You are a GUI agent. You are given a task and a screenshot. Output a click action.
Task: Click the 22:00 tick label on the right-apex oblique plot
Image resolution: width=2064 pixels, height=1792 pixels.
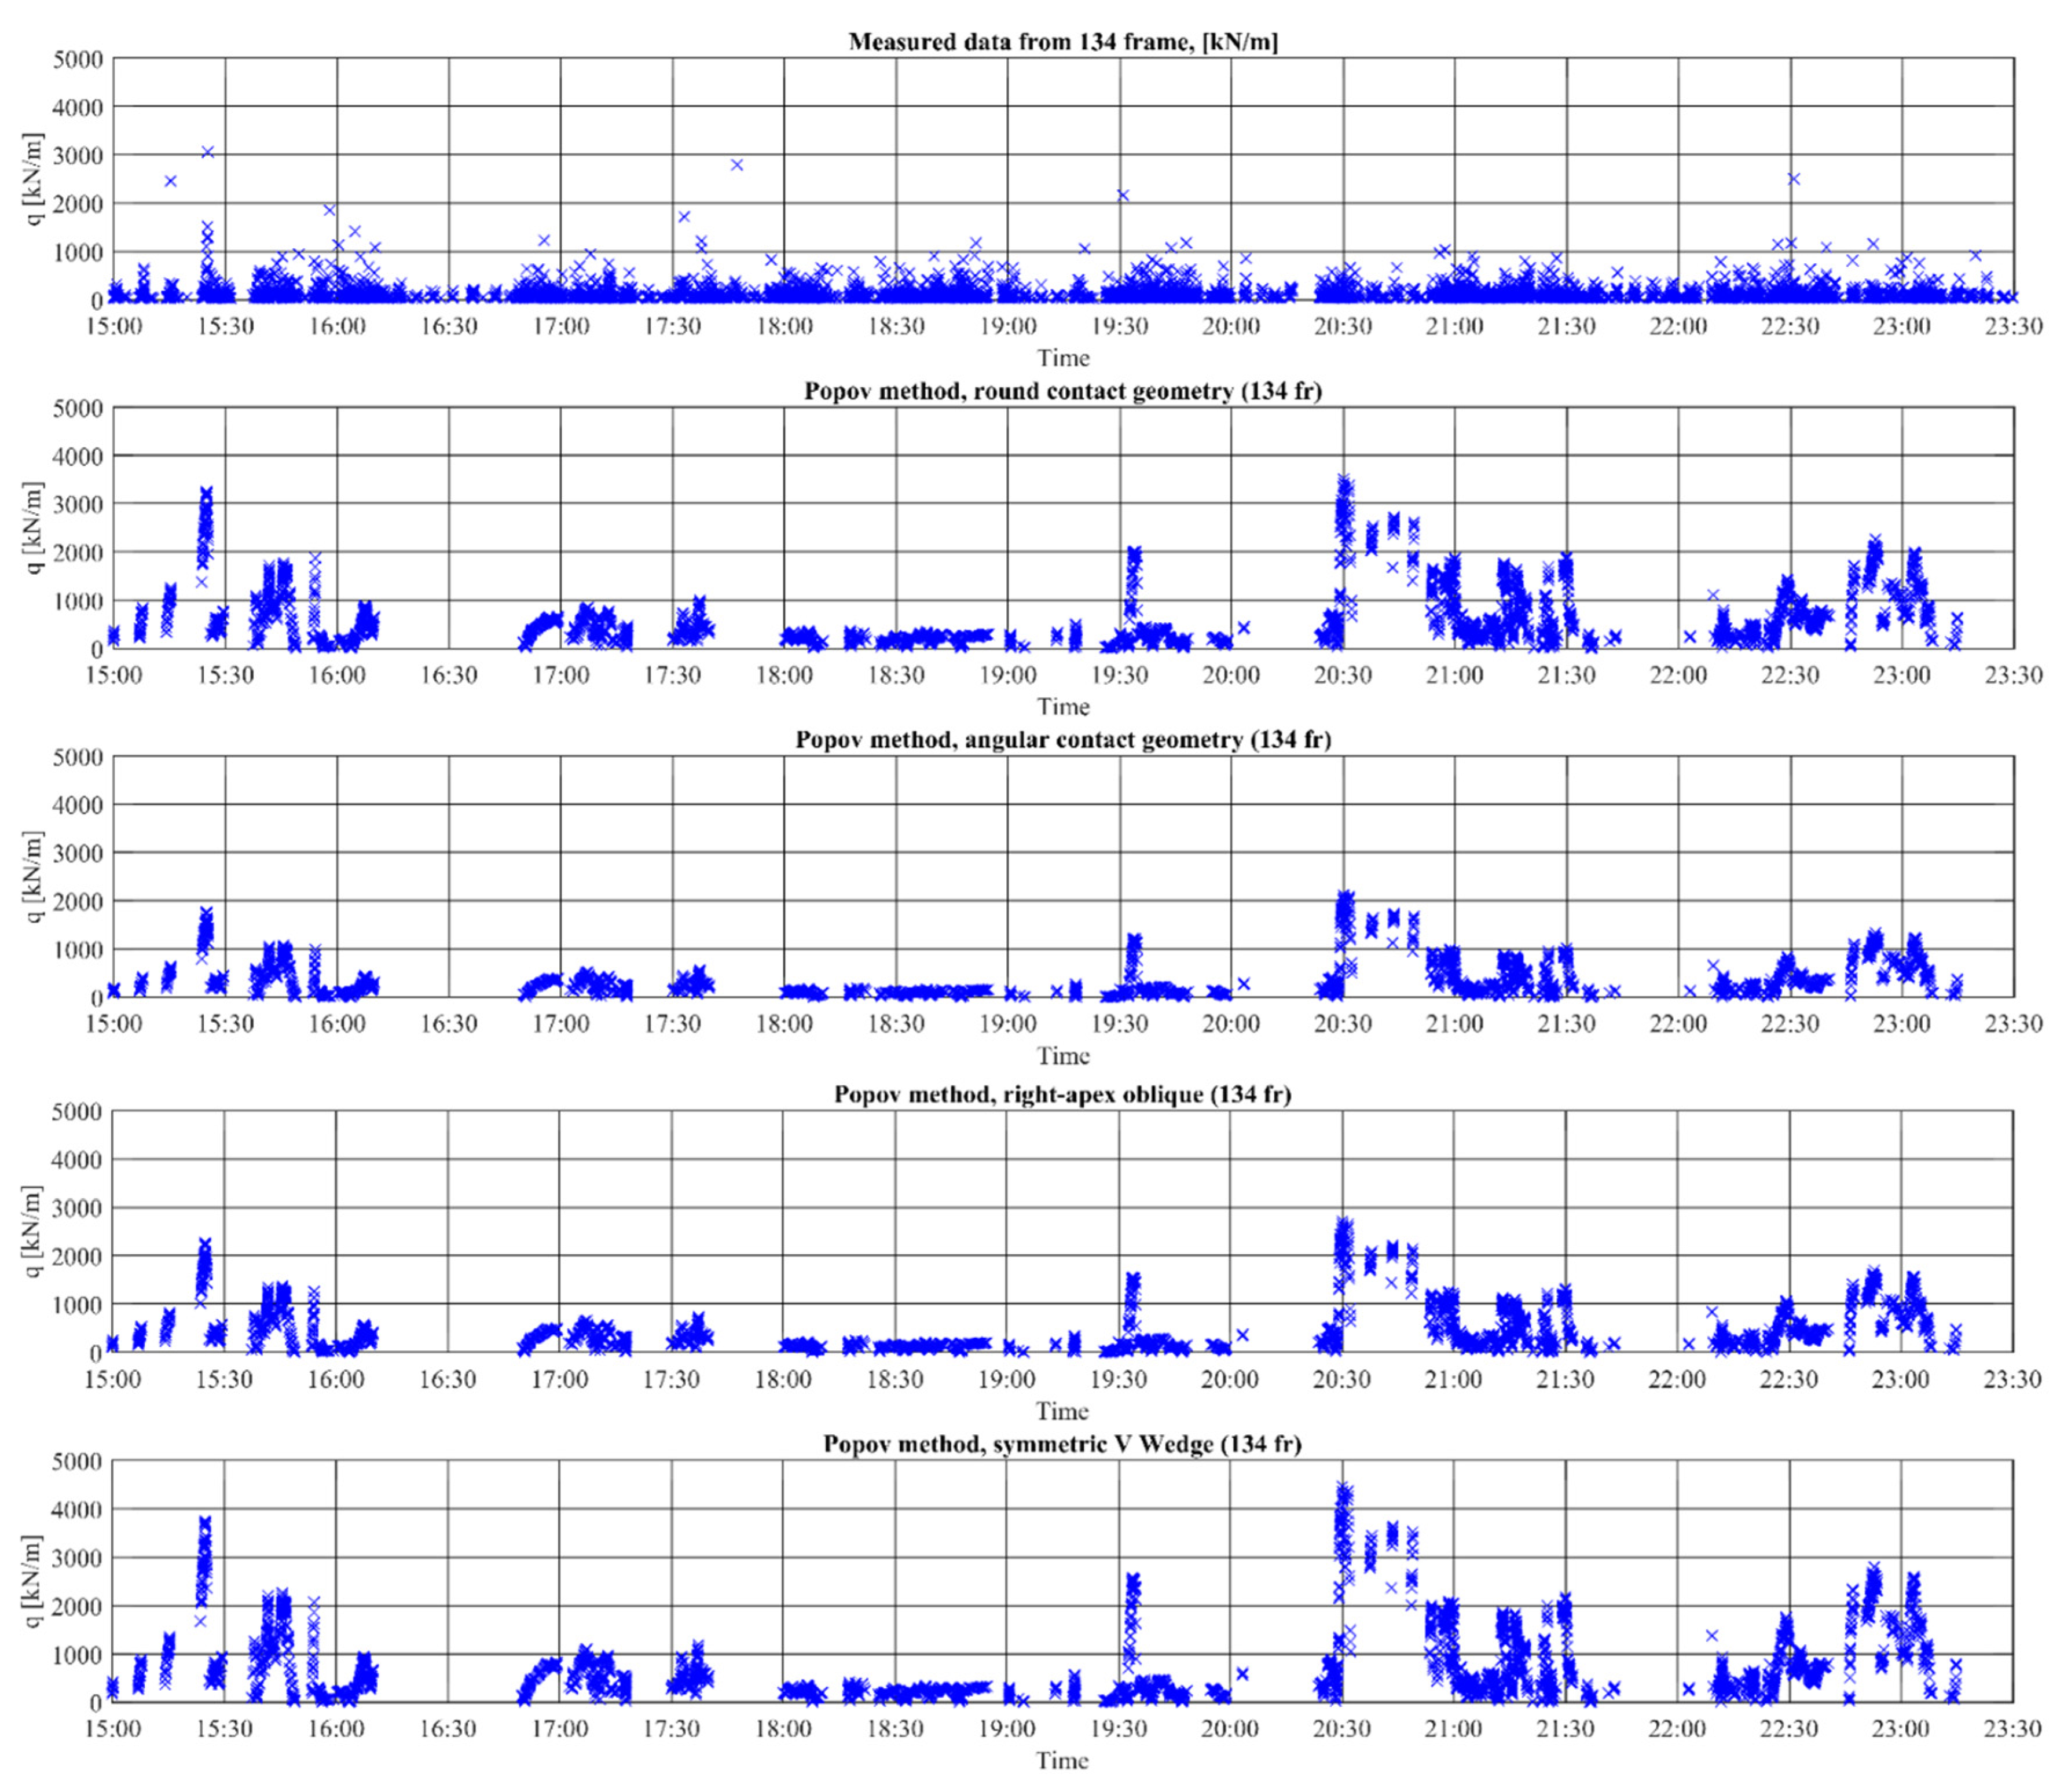click(1677, 1380)
